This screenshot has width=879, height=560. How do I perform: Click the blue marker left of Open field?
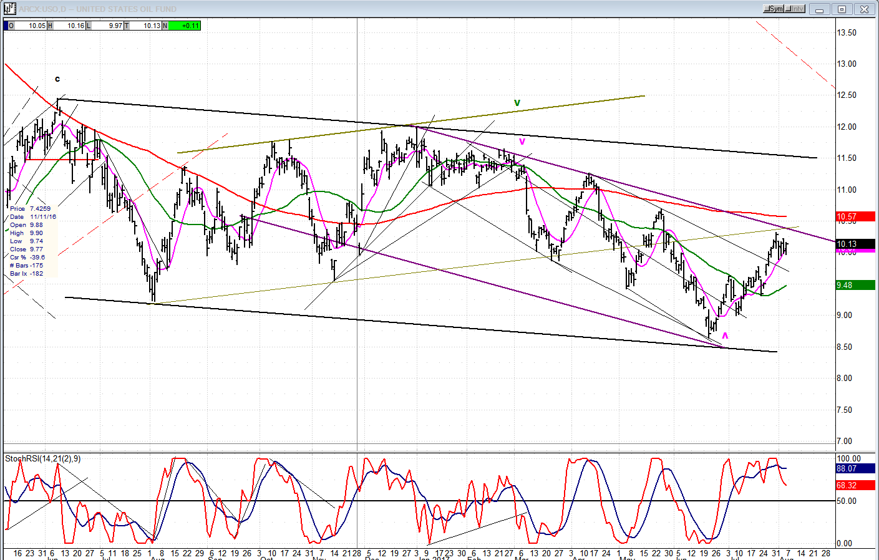click(6, 26)
